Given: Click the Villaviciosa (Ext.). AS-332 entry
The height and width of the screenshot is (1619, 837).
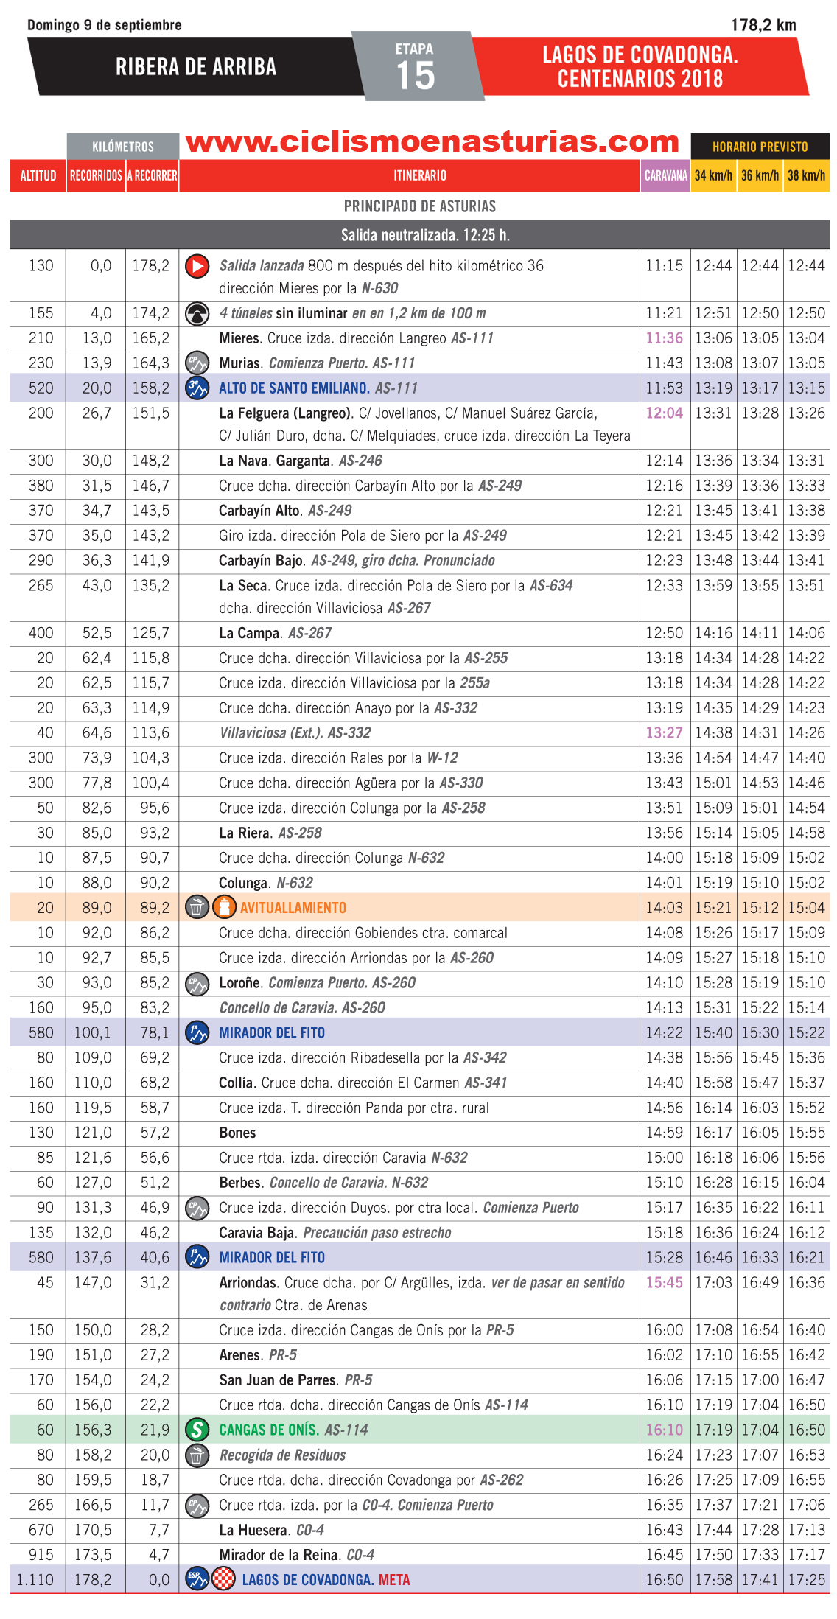Looking at the screenshot, I should coord(295,733).
